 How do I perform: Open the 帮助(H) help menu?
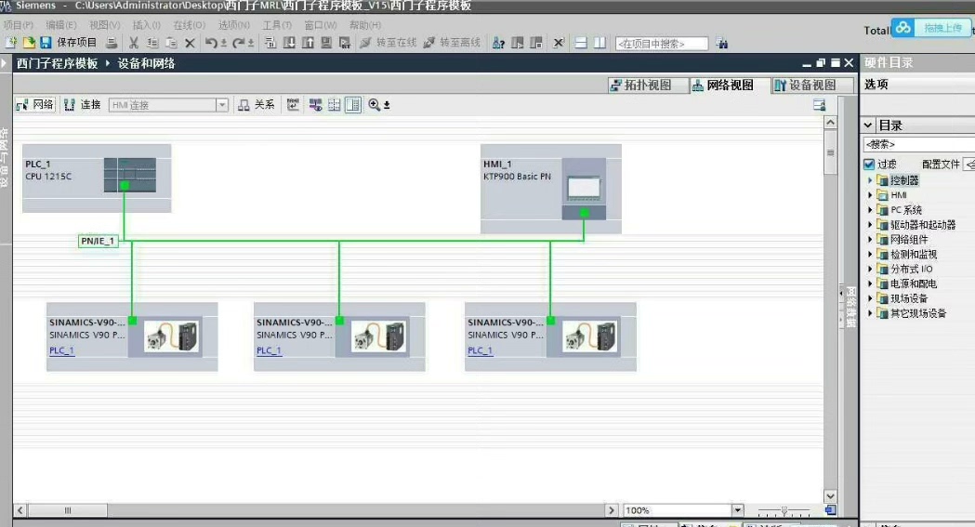tap(364, 25)
